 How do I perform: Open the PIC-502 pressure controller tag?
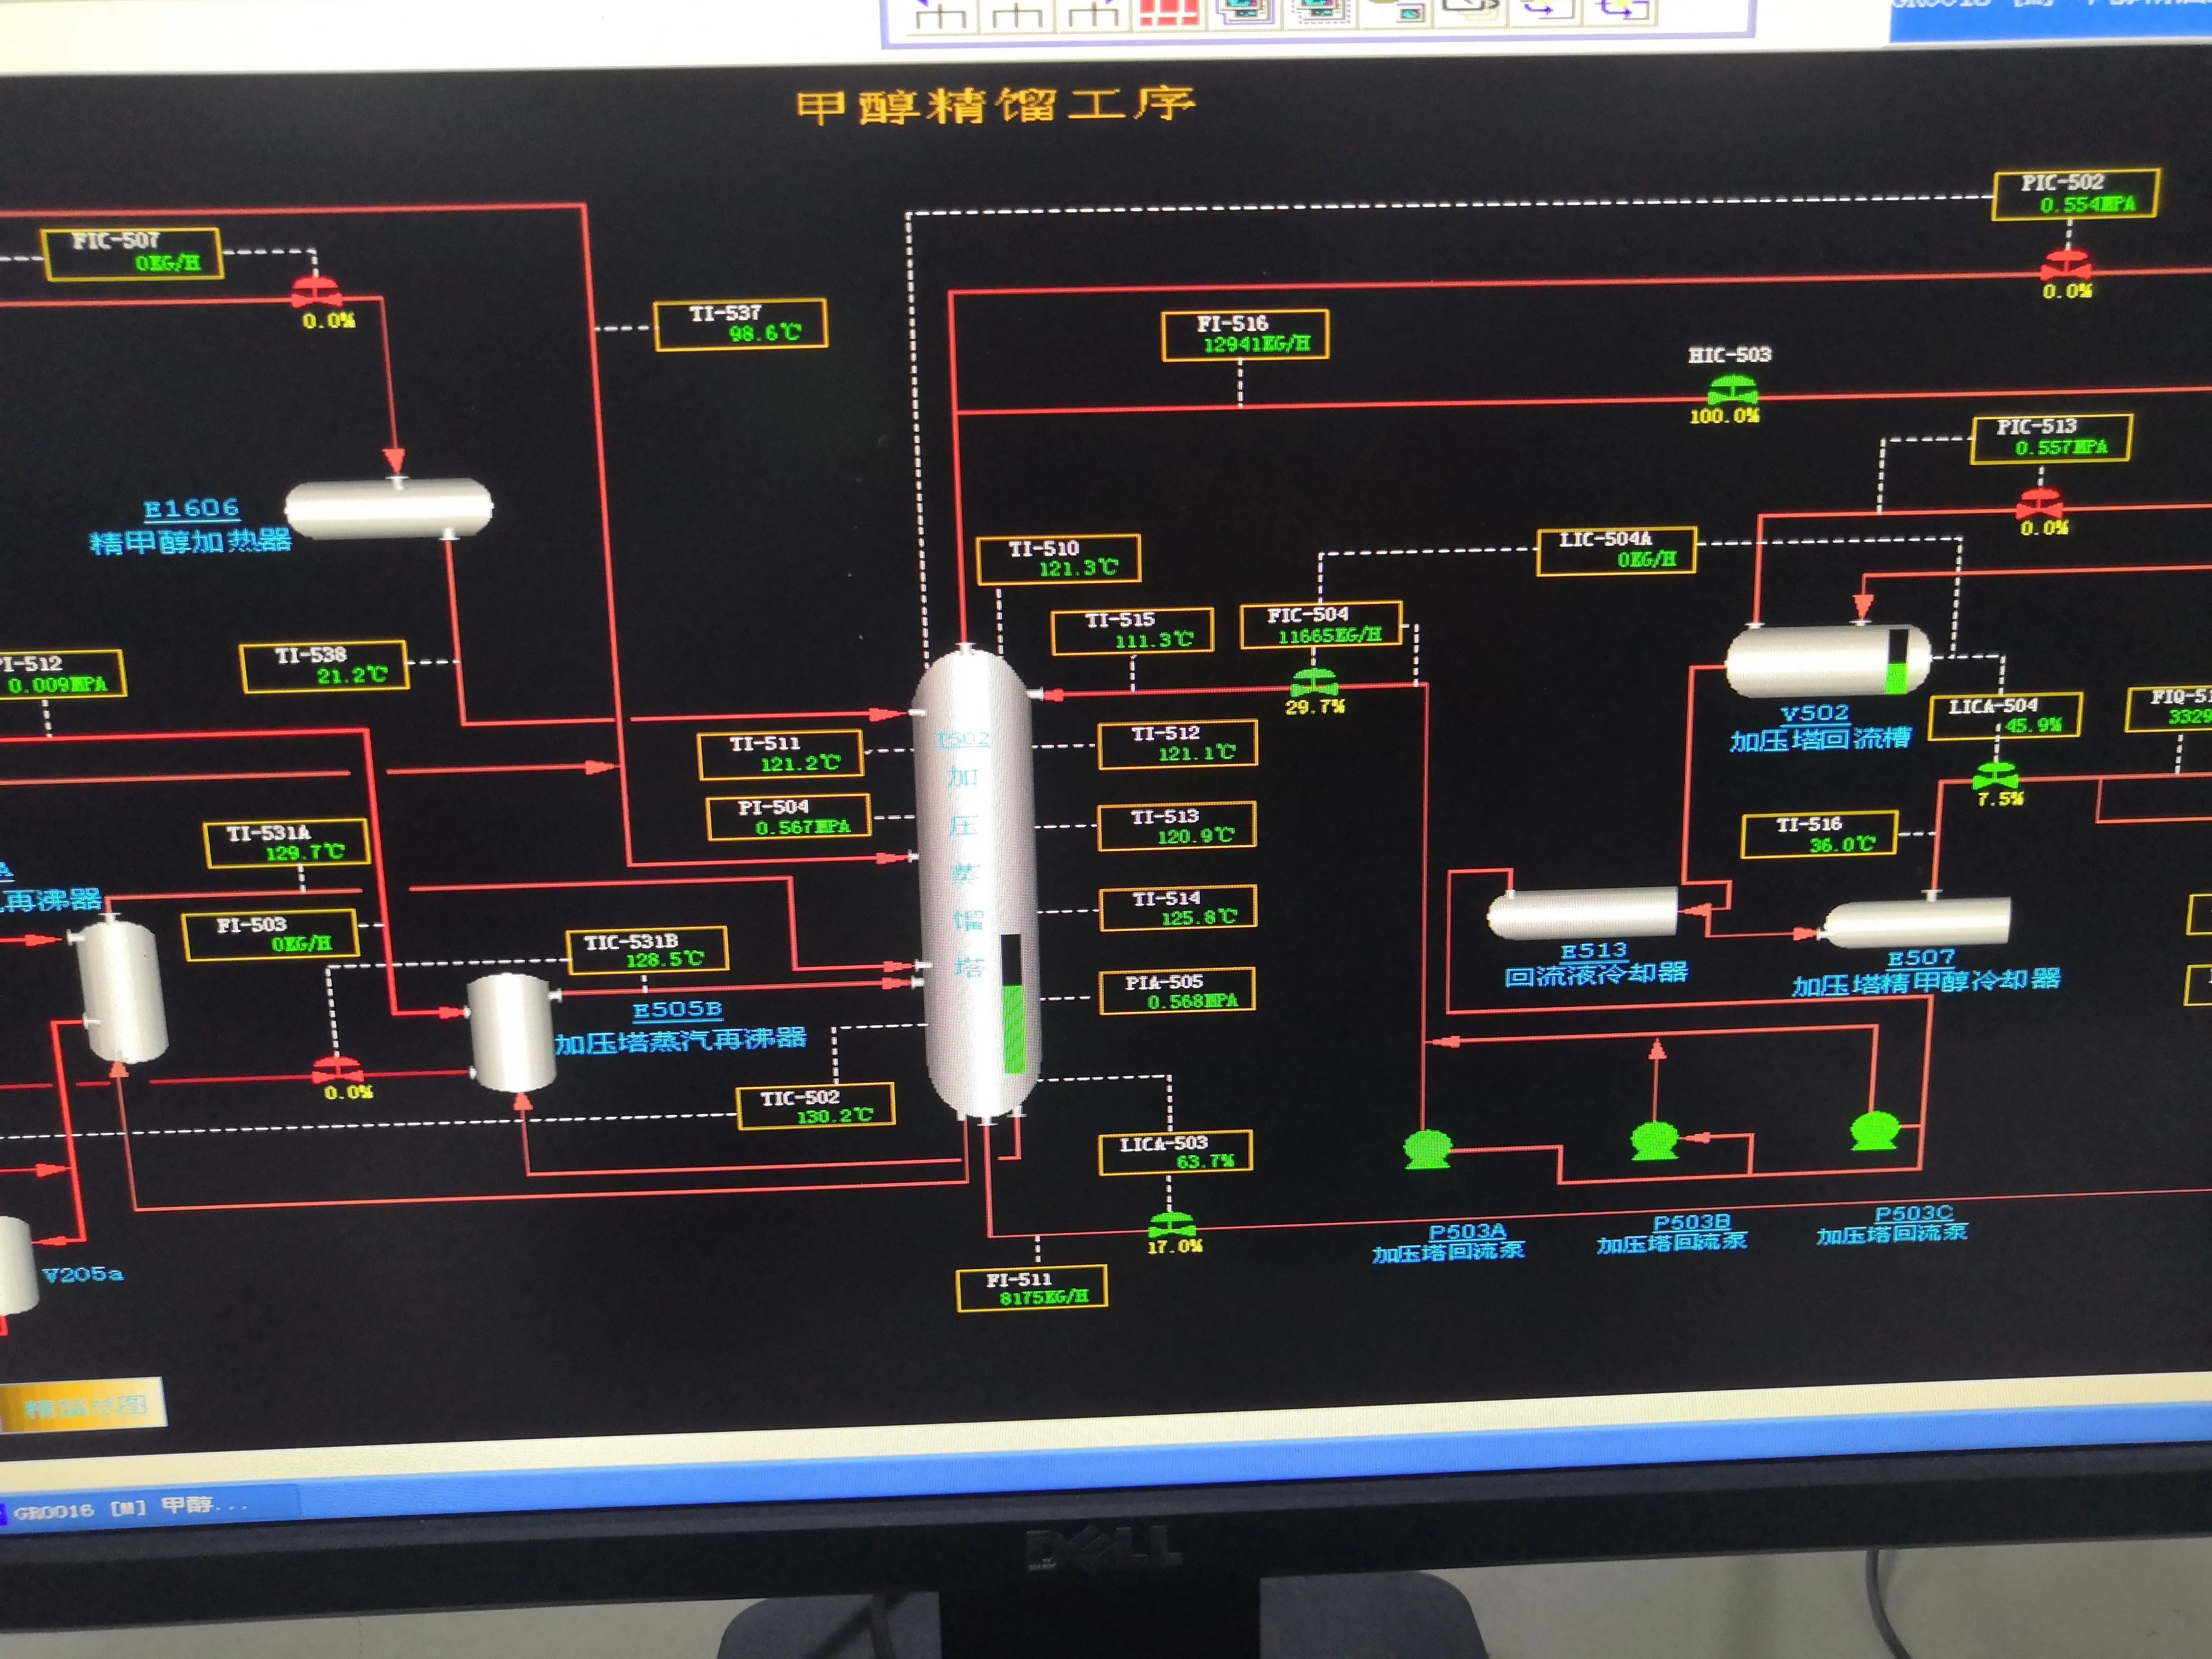pos(2076,193)
